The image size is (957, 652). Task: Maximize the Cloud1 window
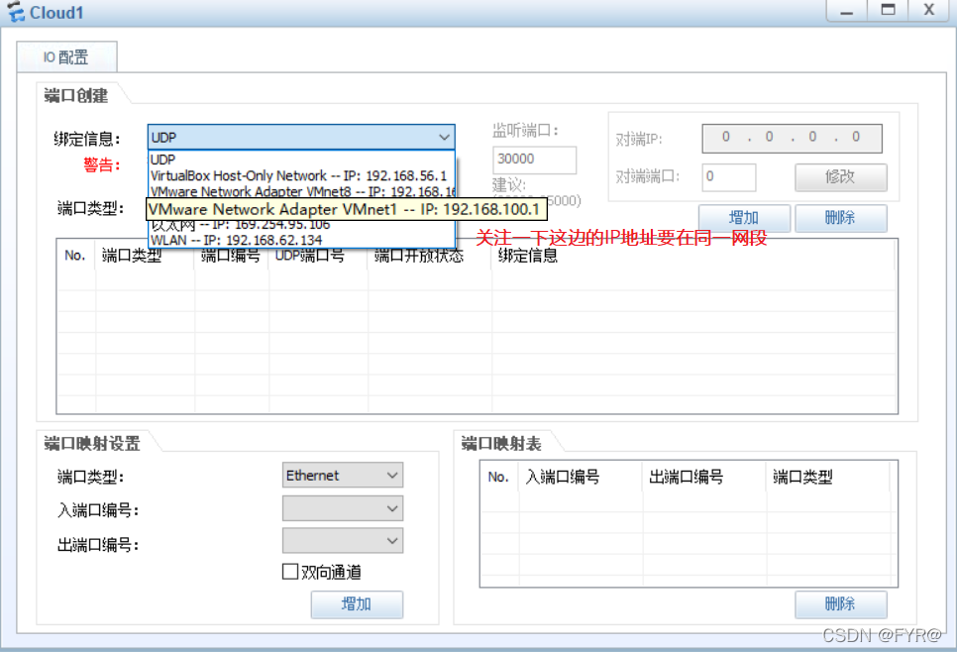(x=888, y=10)
